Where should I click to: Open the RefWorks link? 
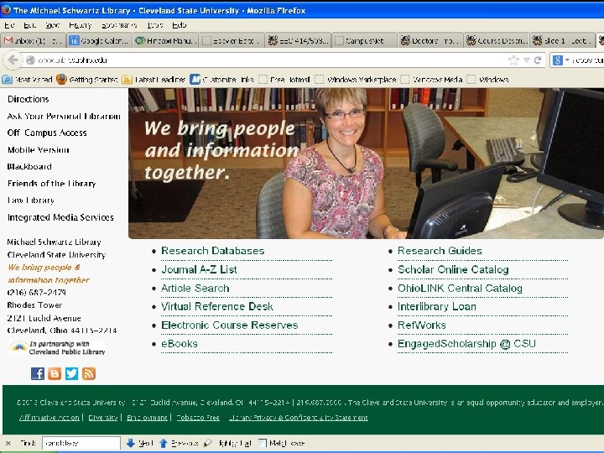(x=421, y=325)
